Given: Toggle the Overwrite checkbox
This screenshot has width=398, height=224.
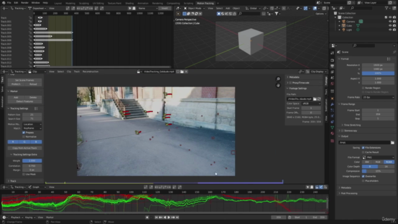Looking at the screenshot, I should (x=363, y=176).
